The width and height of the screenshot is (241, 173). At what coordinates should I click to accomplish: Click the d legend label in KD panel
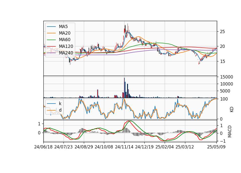[60, 110]
